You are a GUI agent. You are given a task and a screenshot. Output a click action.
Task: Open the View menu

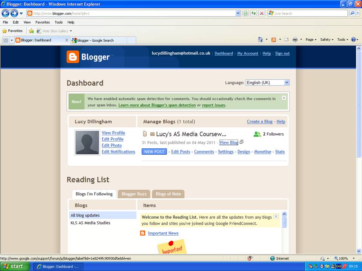click(x=27, y=22)
